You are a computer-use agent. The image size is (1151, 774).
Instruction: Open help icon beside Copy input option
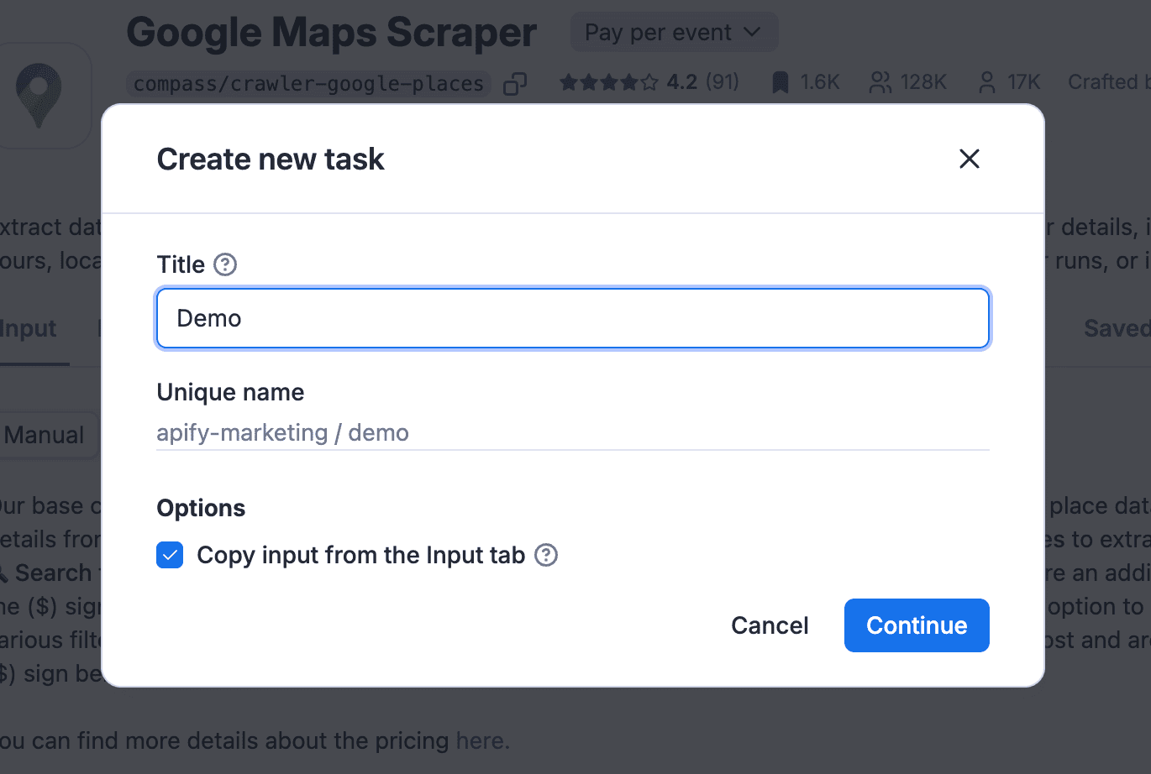click(x=546, y=555)
